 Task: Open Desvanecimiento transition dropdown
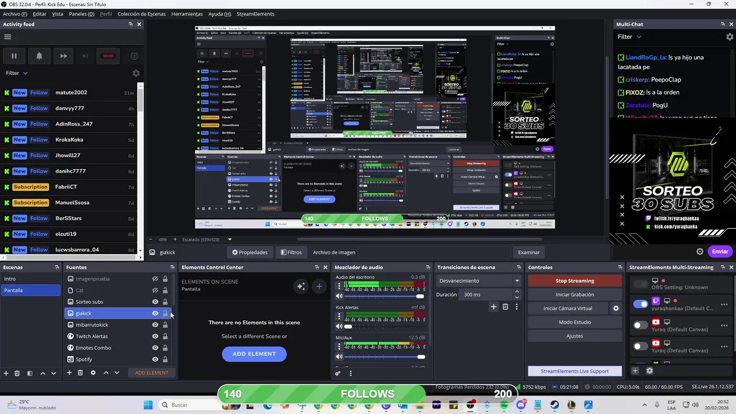click(x=478, y=281)
